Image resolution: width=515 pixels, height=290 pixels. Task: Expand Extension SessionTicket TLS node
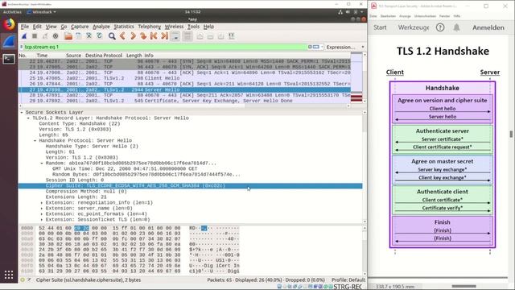click(x=42, y=220)
